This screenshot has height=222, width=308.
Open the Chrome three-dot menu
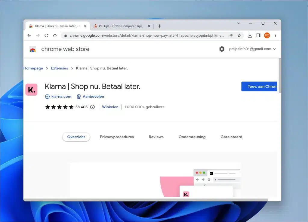coord(276,35)
